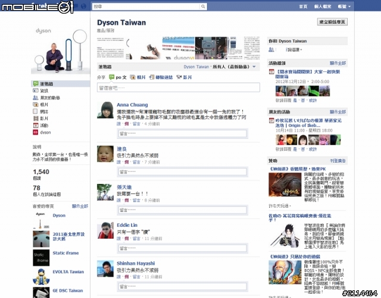Click comment box under 張天雄's post
Viewport: 381px width, 298px height.
pos(183,210)
